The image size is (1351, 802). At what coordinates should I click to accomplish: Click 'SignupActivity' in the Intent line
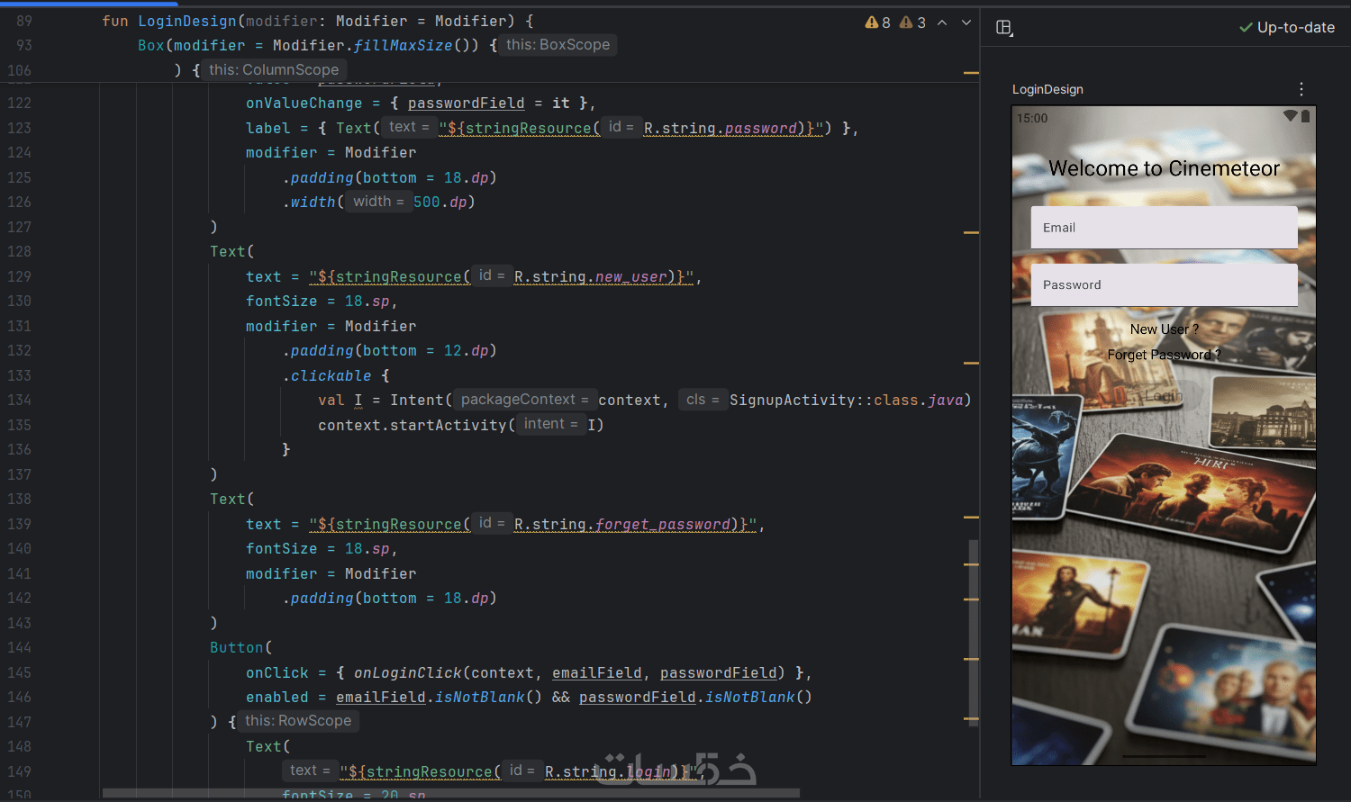coord(792,400)
